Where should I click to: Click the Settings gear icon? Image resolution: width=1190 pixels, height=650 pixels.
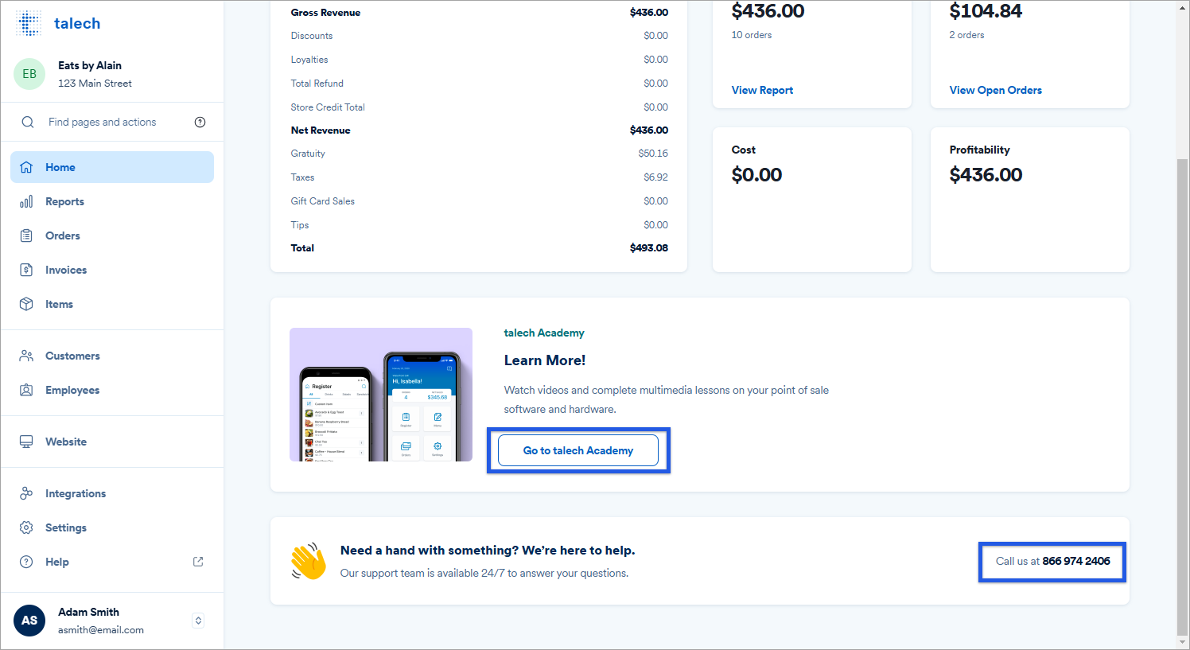[x=26, y=527]
